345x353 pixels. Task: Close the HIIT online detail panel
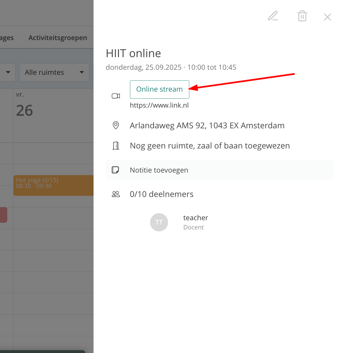coord(327,17)
